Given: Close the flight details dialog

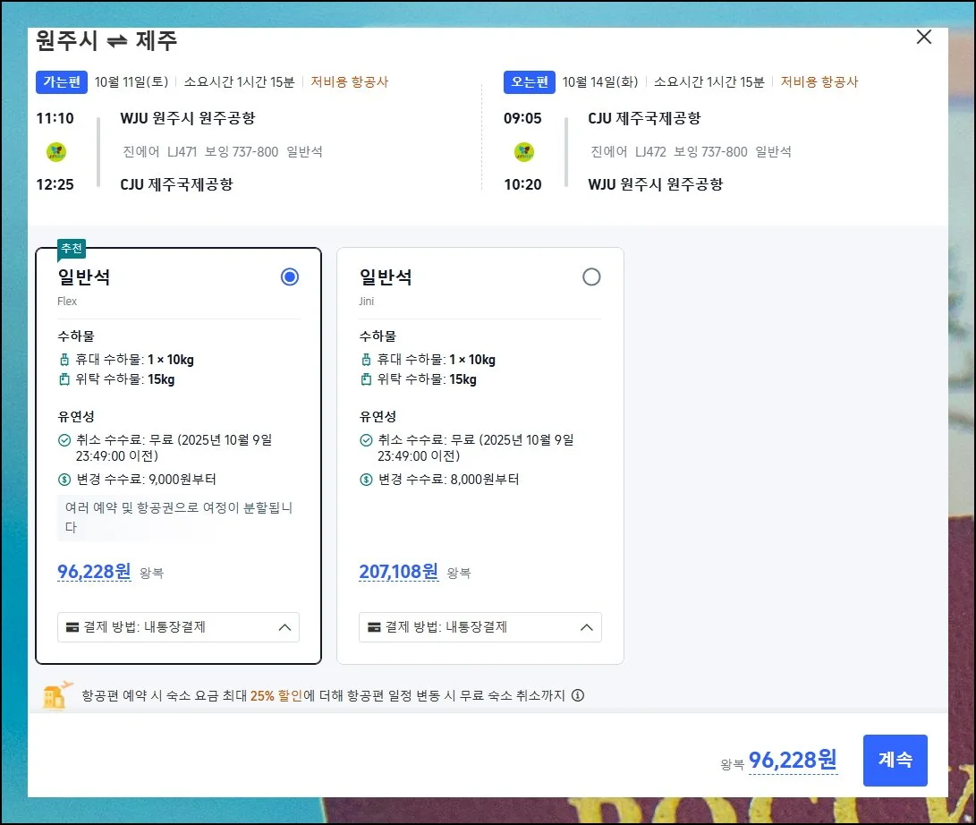Looking at the screenshot, I should click(x=924, y=38).
